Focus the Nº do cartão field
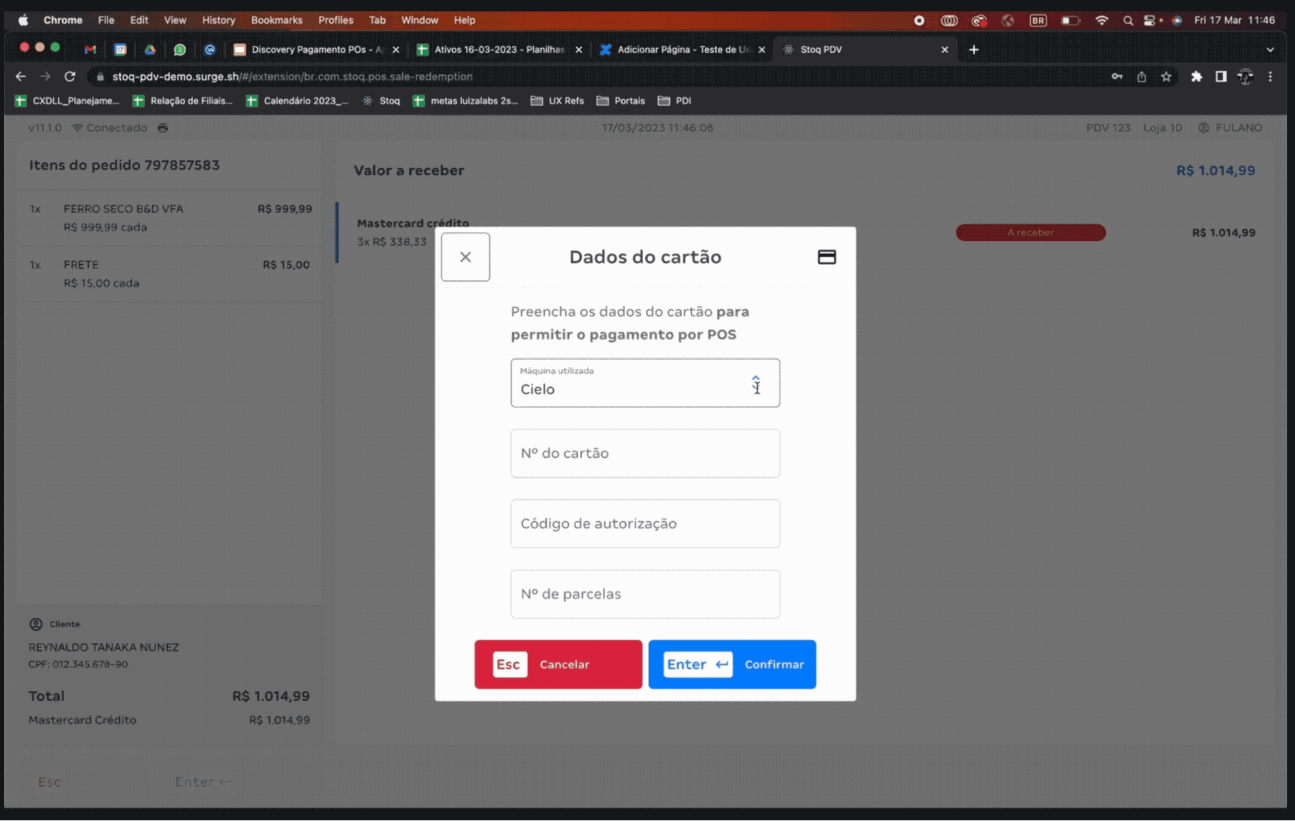 click(645, 453)
